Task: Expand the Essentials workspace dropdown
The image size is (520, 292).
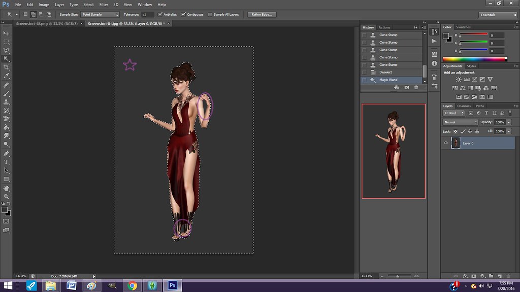Action: click(498, 15)
